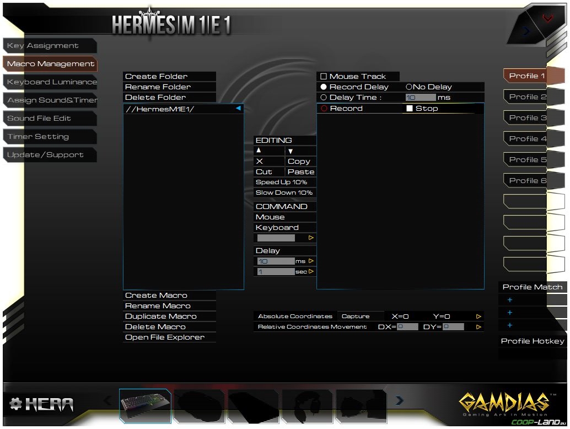
Task: Delete selected step with X button
Action: pyautogui.click(x=260, y=161)
